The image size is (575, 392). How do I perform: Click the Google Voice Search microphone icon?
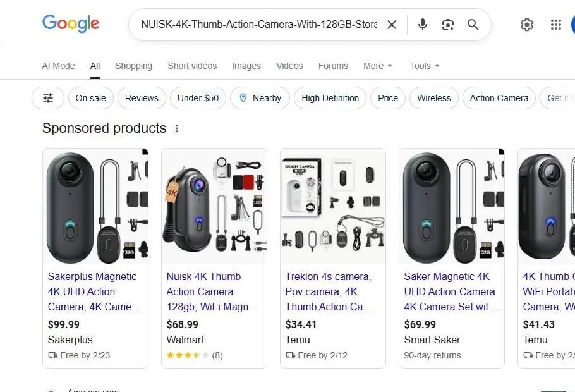point(422,25)
